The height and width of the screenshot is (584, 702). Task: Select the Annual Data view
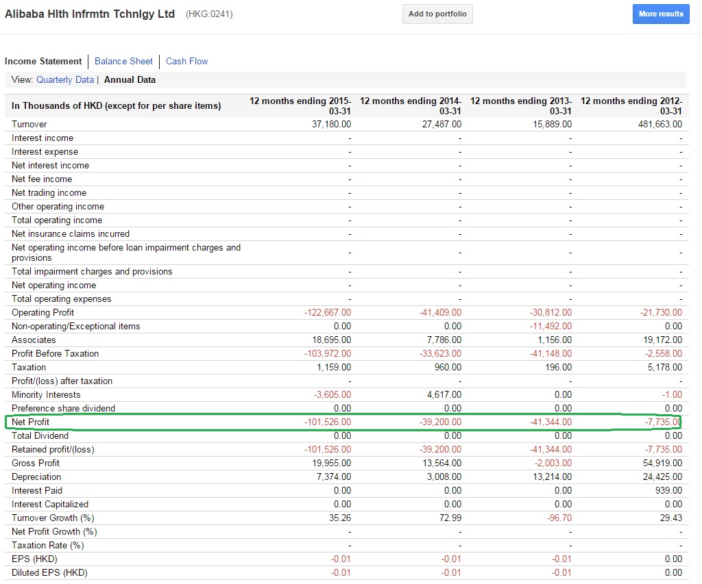130,79
